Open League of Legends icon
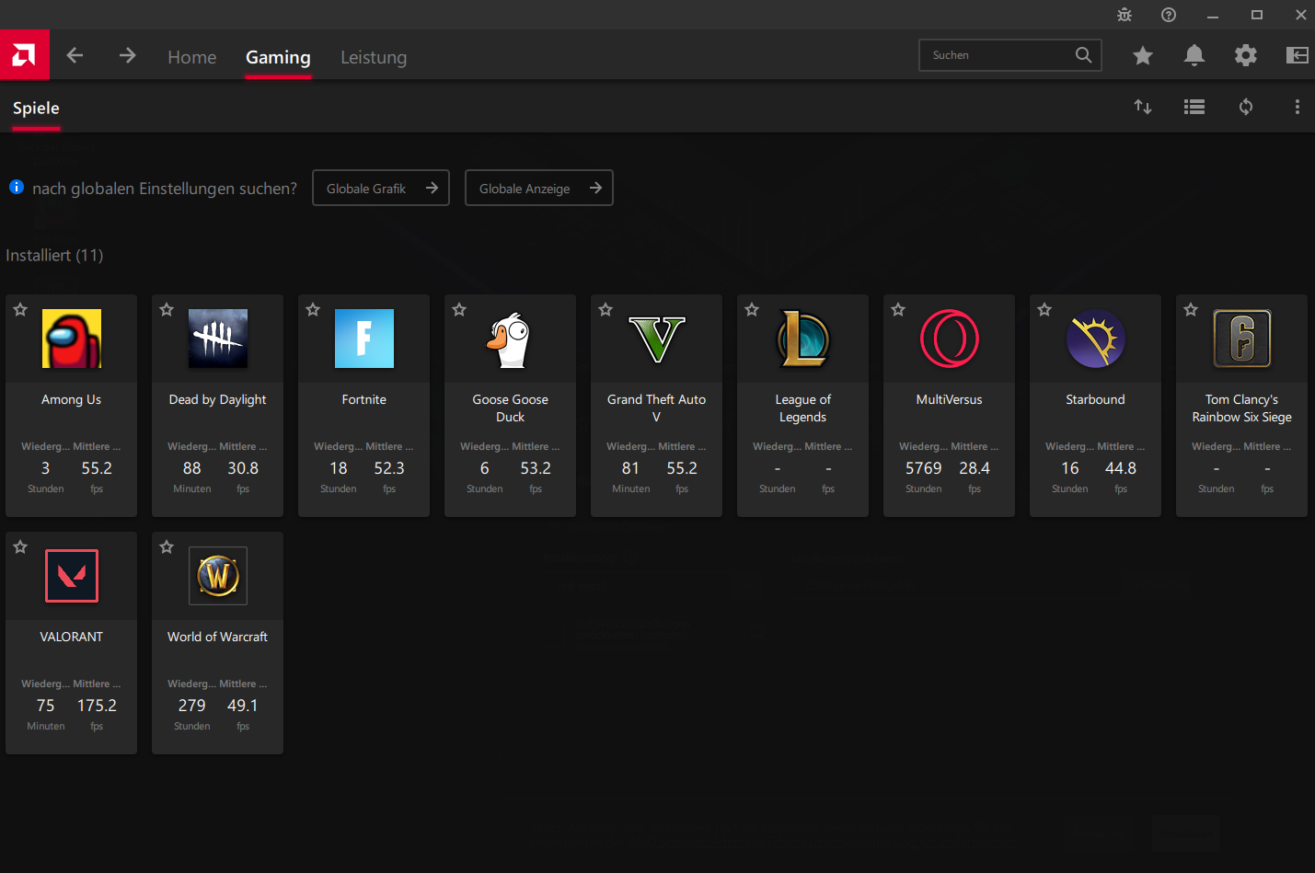Image resolution: width=1315 pixels, height=873 pixels. click(803, 339)
